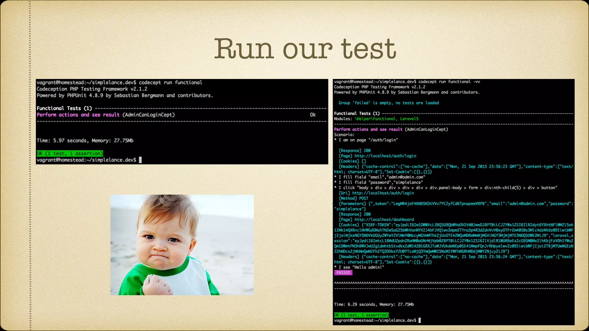Click the magenta PASSED badge
The height and width of the screenshot is (331, 589).
pyautogui.click(x=343, y=273)
